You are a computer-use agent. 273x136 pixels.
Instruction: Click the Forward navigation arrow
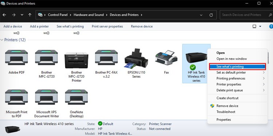point(14,15)
